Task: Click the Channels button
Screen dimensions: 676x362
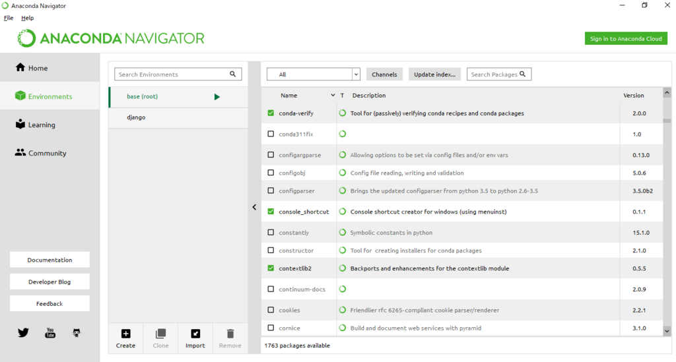Action: tap(385, 74)
